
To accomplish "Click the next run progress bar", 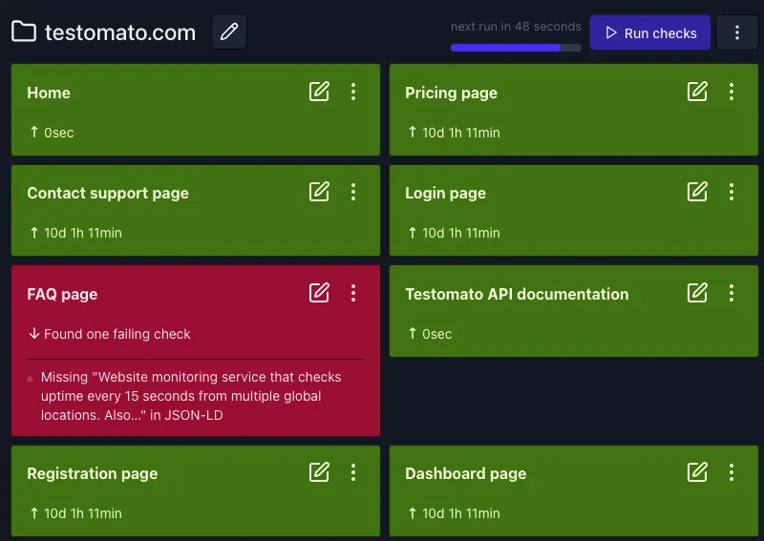I will tap(516, 48).
